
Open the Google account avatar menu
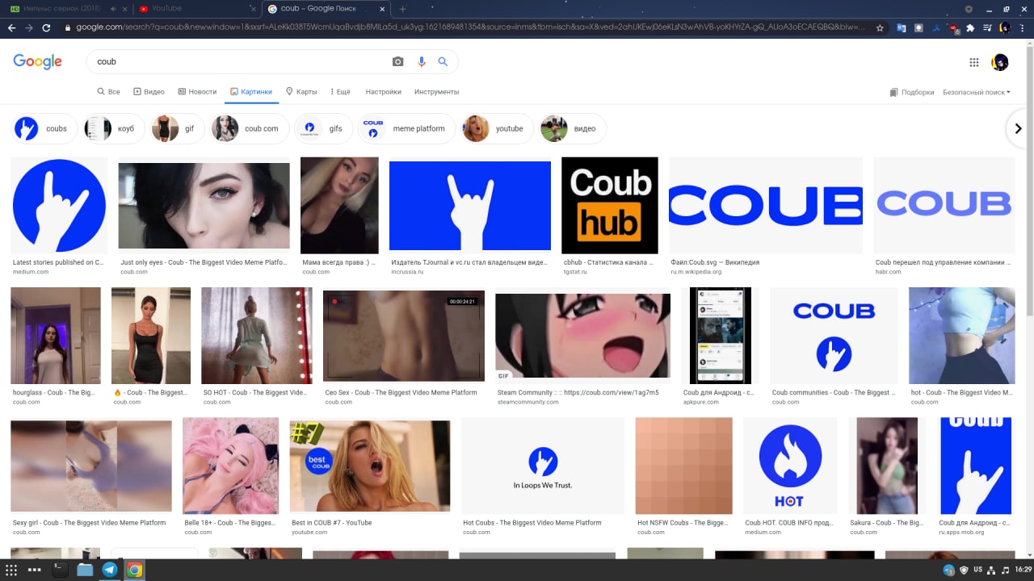1000,62
